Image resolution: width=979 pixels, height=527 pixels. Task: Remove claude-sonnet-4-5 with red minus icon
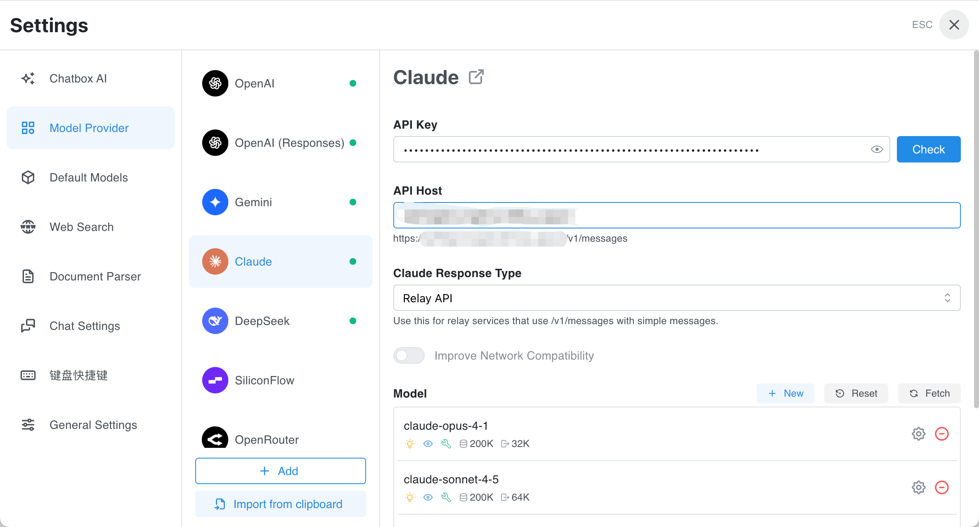tap(942, 487)
